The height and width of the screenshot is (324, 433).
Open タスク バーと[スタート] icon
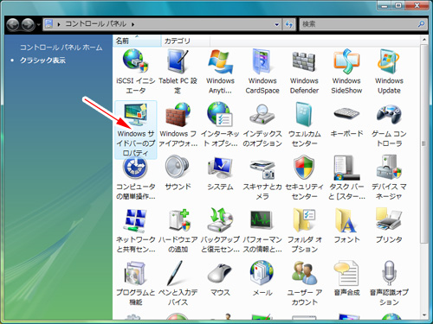346,168
